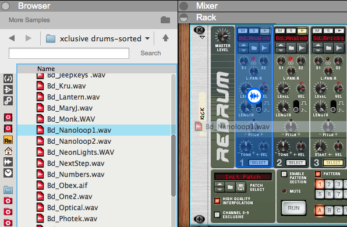Image resolution: width=347 pixels, height=227 pixels.
Task: Flip the decay mode switch on channel 2
Action: tap(296, 107)
